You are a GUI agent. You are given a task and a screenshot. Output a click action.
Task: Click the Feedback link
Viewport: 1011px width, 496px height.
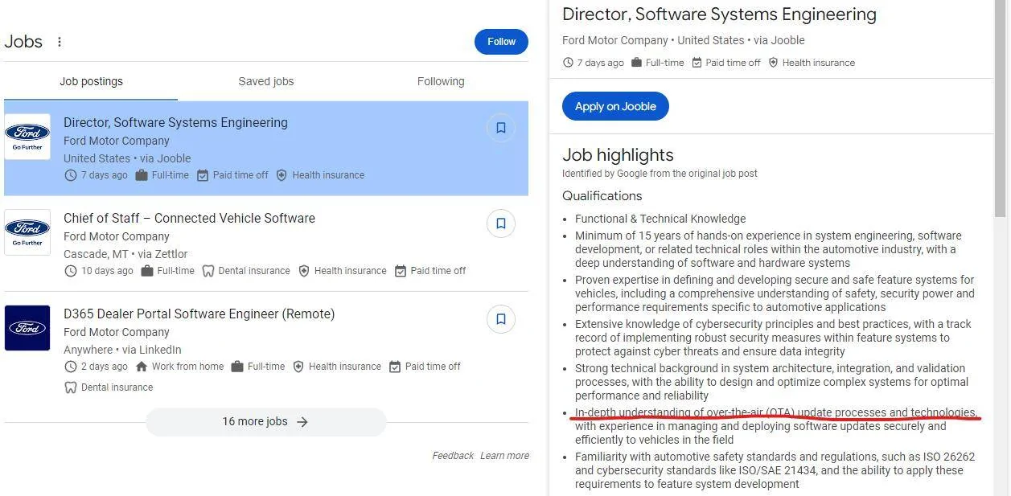pyautogui.click(x=453, y=456)
